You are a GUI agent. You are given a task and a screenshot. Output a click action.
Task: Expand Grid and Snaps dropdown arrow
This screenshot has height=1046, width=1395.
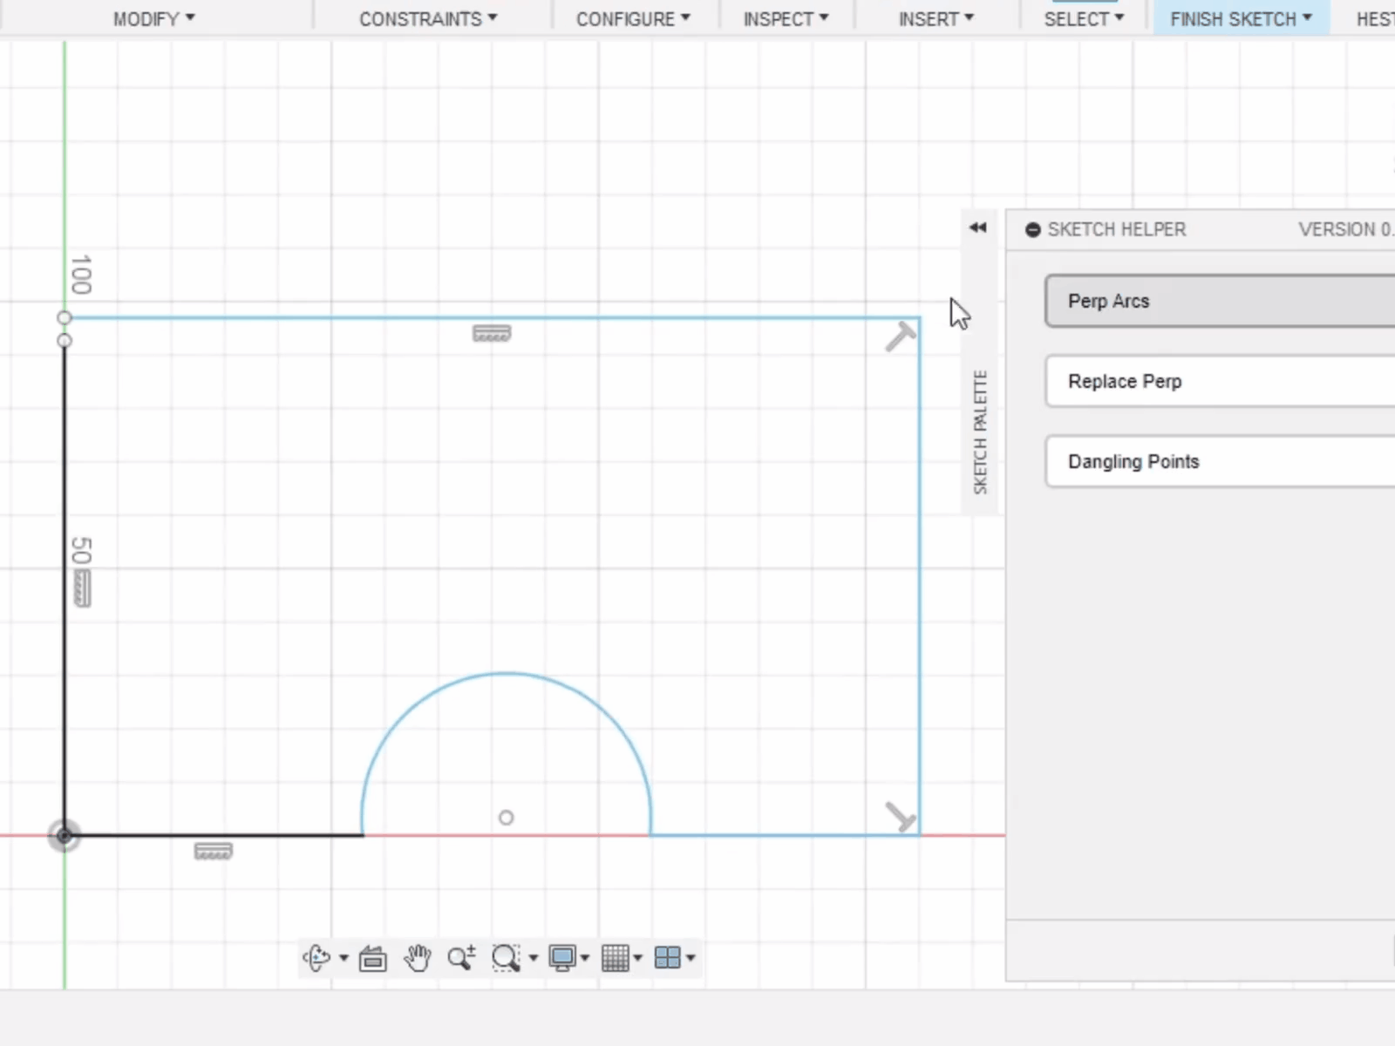click(x=637, y=958)
